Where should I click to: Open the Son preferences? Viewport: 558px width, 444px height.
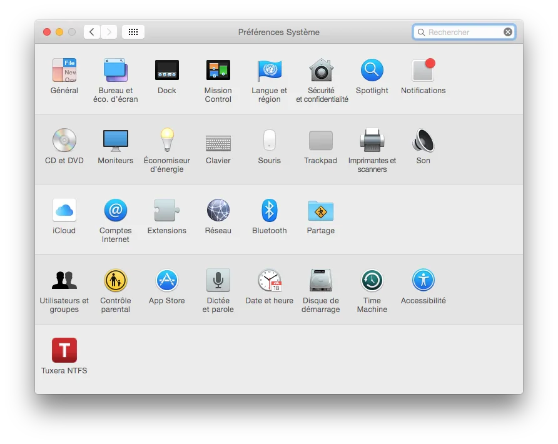tap(423, 140)
